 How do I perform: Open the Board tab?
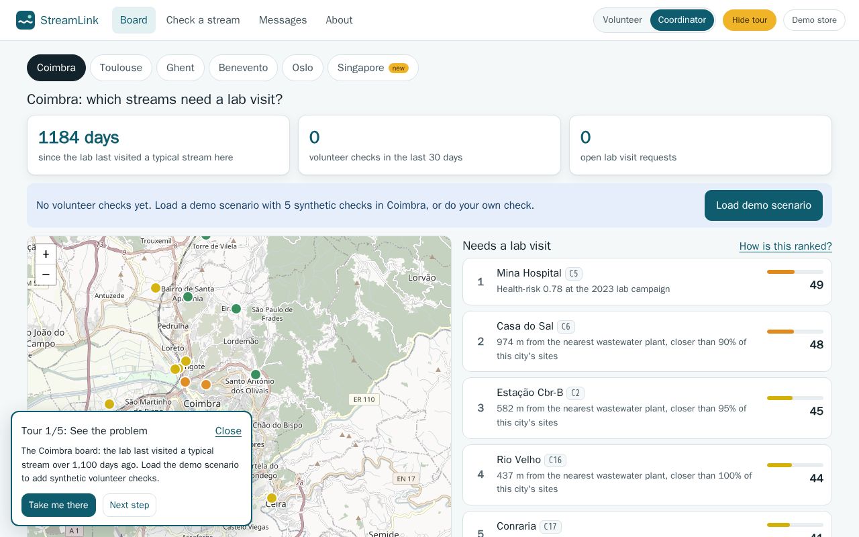(134, 20)
